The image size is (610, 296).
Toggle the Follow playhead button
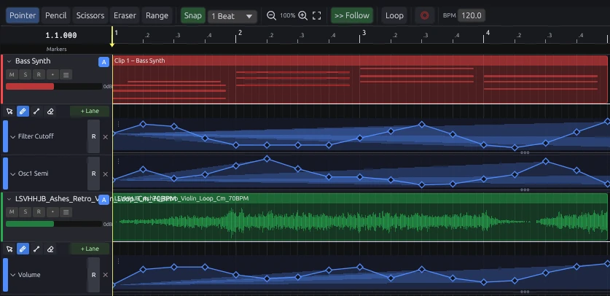[x=352, y=15]
